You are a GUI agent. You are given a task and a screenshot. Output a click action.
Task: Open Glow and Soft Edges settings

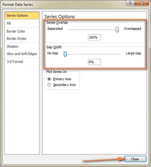pyautogui.click(x=22, y=54)
